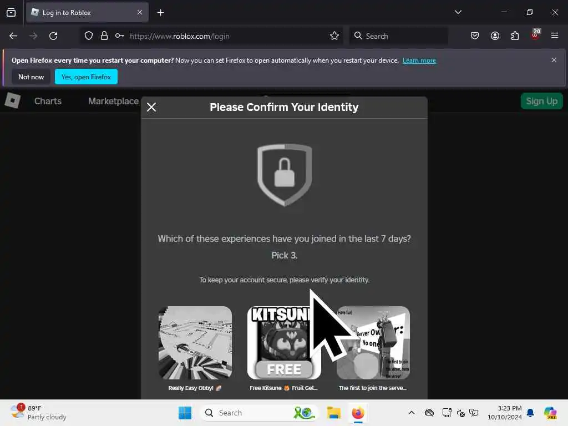Open the Firefox application menu
The image size is (568, 426).
[x=555, y=35]
